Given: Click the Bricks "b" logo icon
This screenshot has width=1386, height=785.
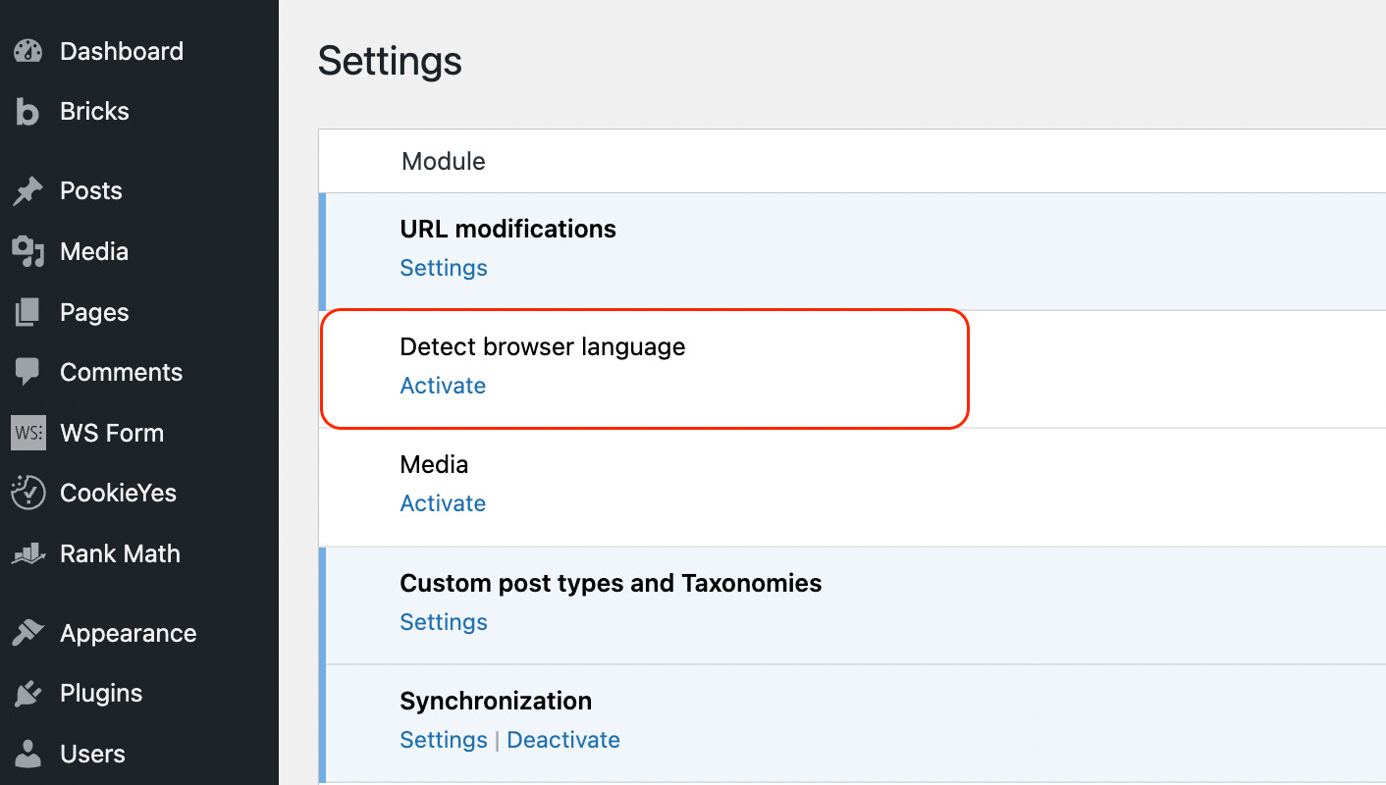Looking at the screenshot, I should pyautogui.click(x=28, y=112).
